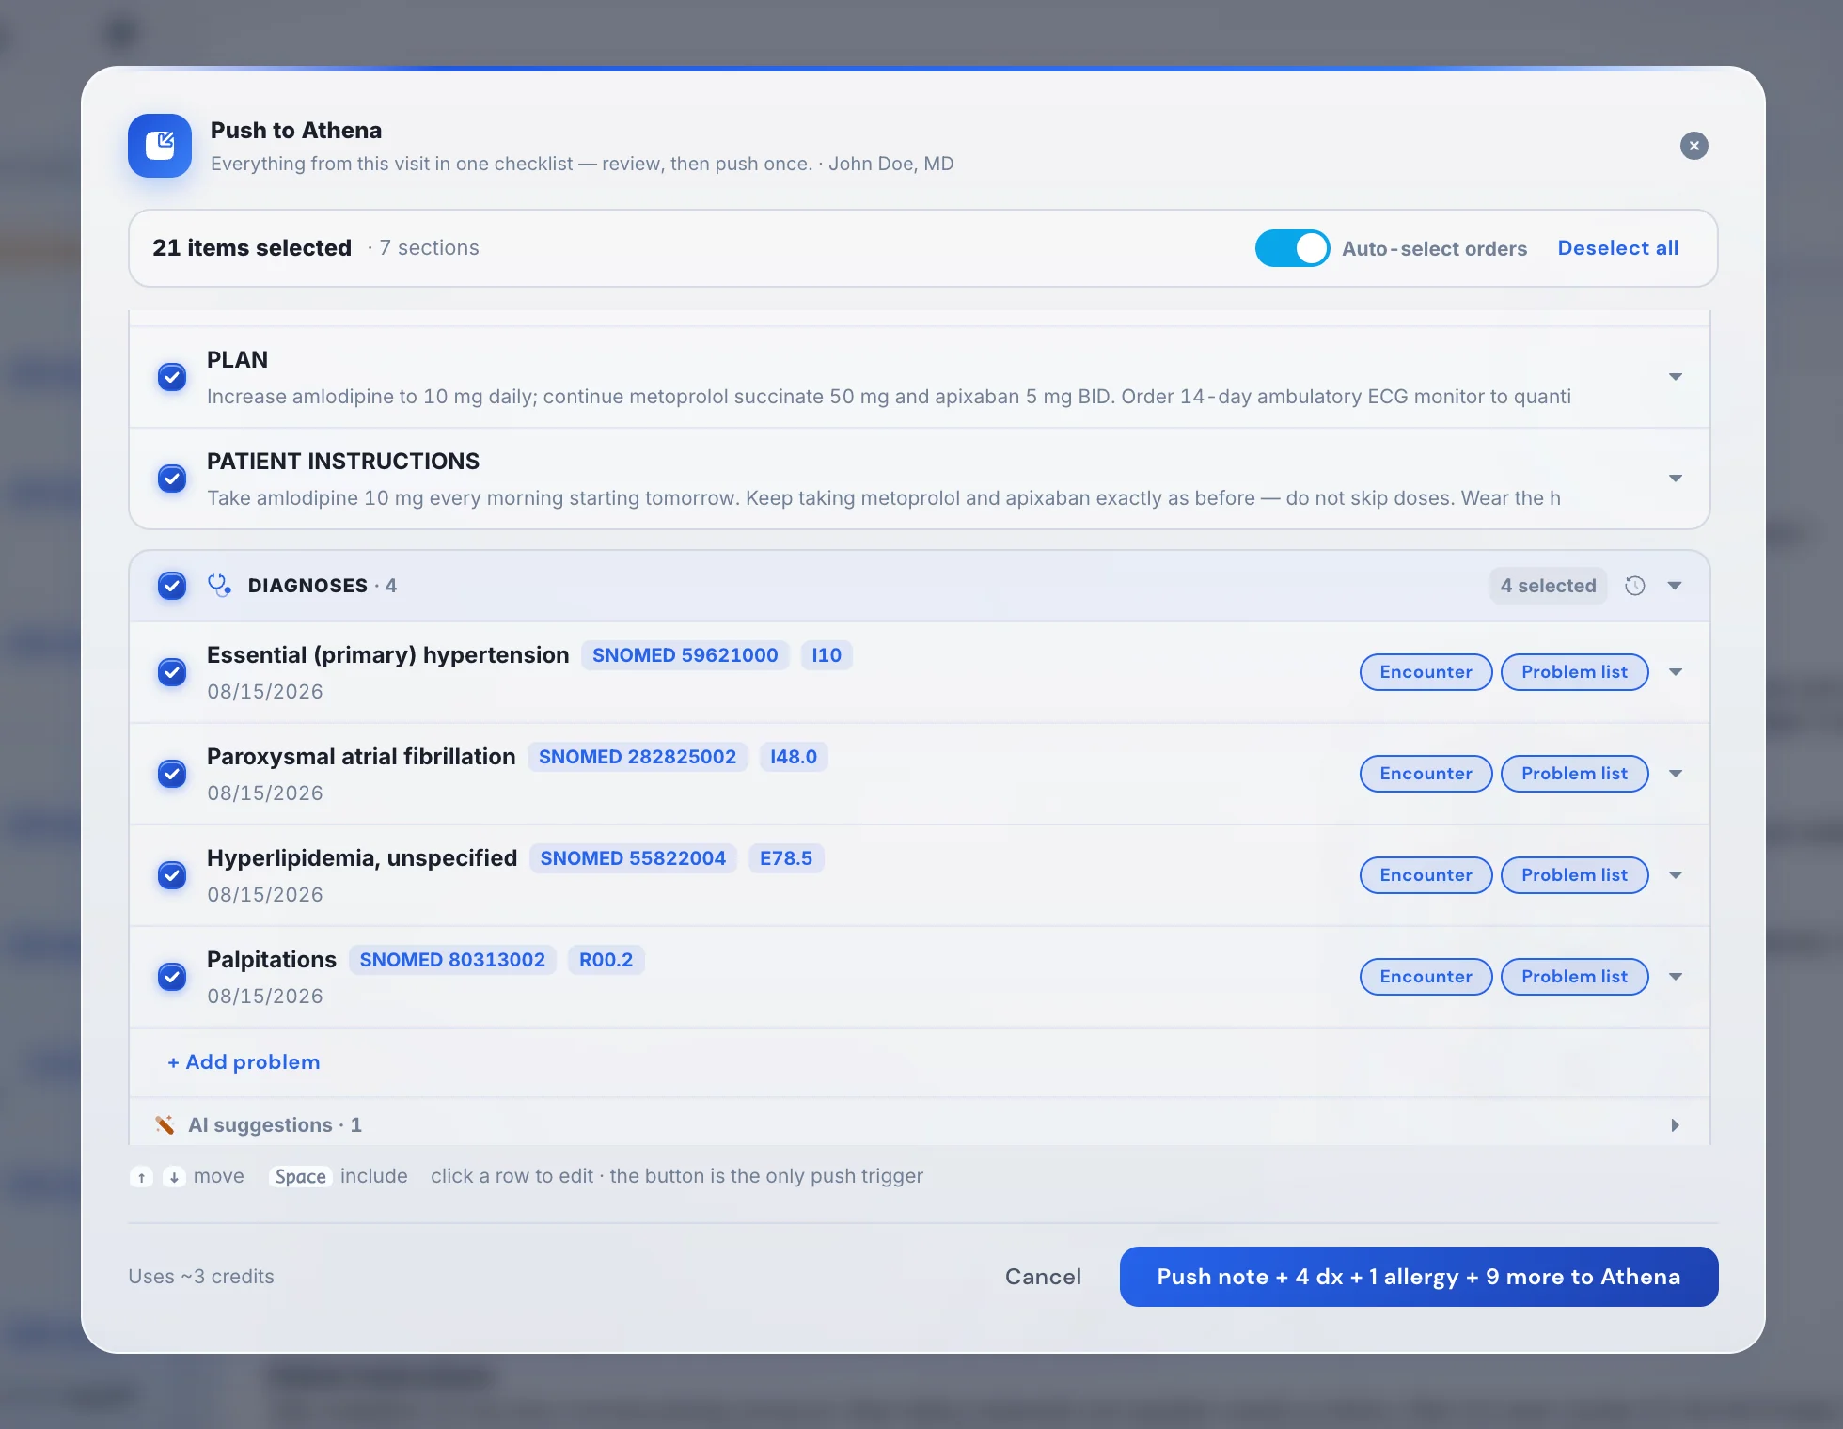
Task: Click Hyperlipidemia, unspecified diagnosis name
Action: [x=362, y=858]
